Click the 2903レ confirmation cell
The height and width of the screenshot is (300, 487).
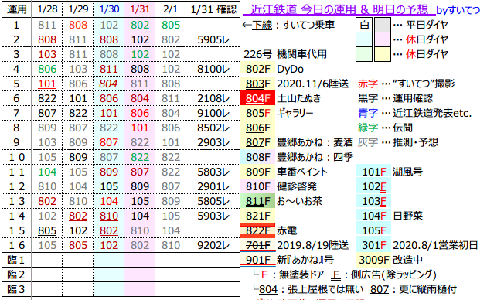coord(213,142)
